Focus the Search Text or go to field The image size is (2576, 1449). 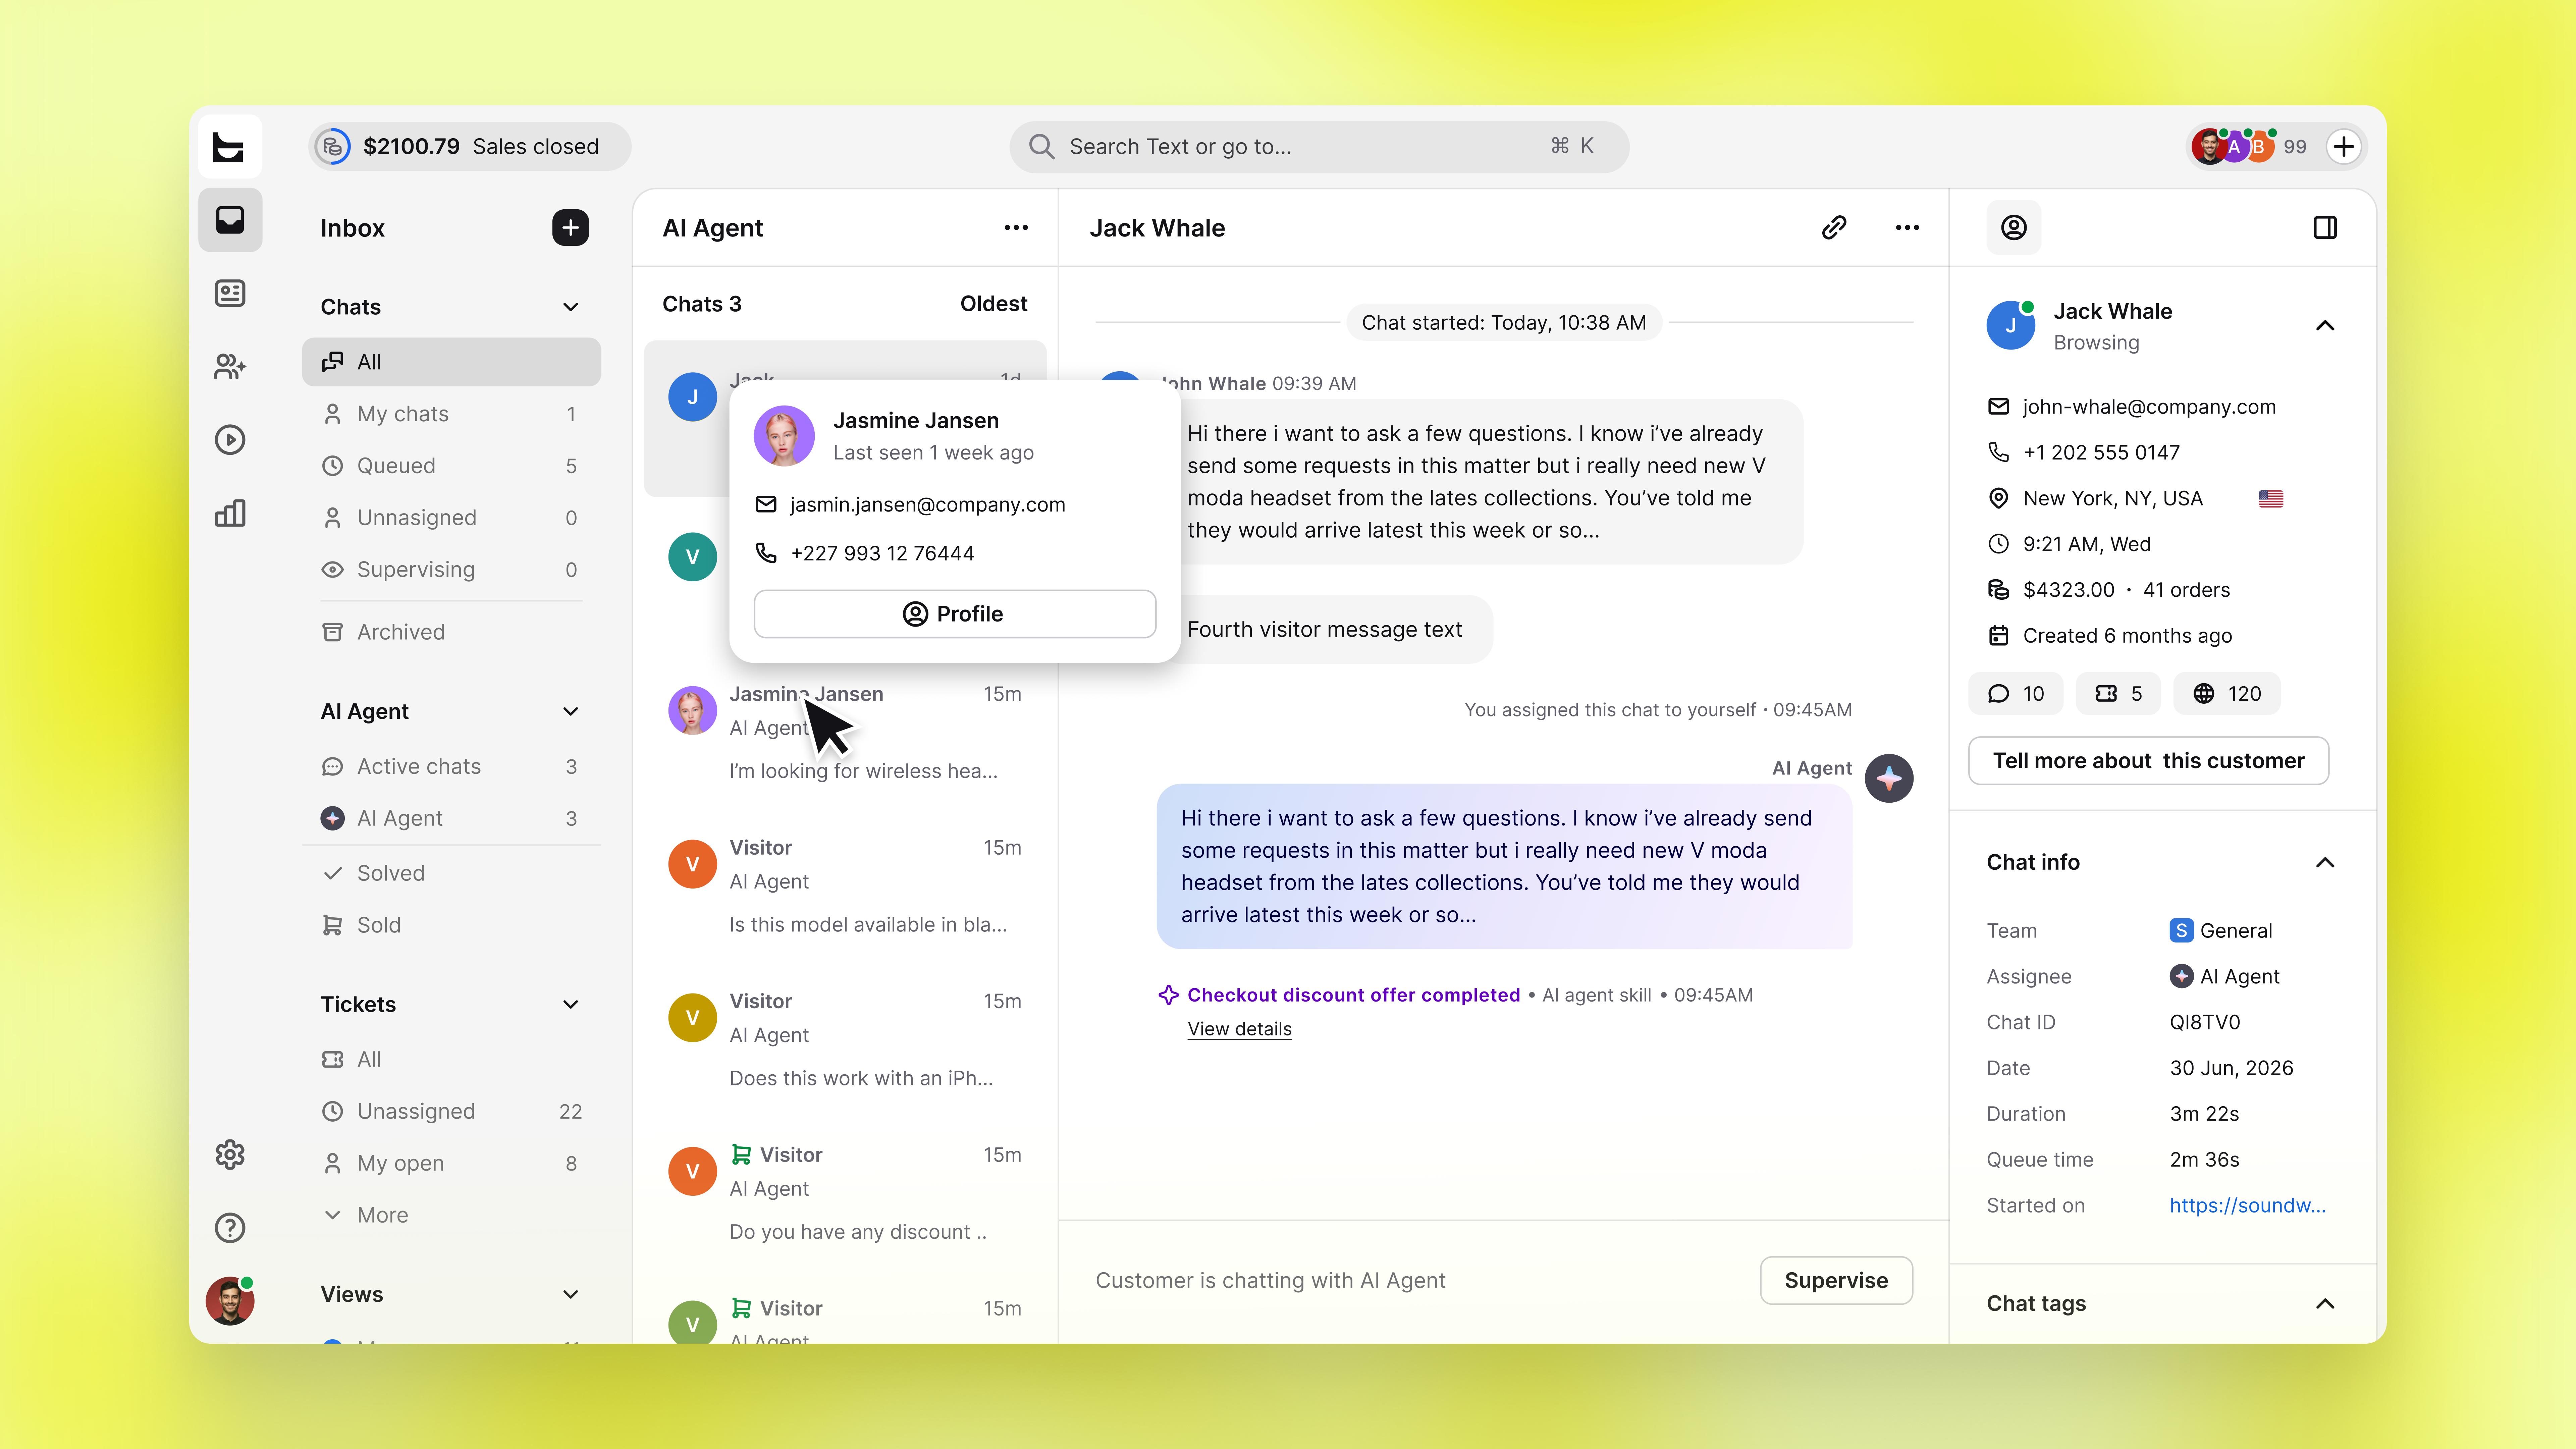[1319, 147]
